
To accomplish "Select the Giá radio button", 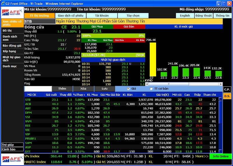I will 128,89.
